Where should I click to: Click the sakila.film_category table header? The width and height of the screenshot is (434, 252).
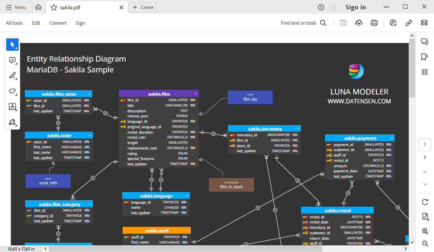(x=59, y=204)
